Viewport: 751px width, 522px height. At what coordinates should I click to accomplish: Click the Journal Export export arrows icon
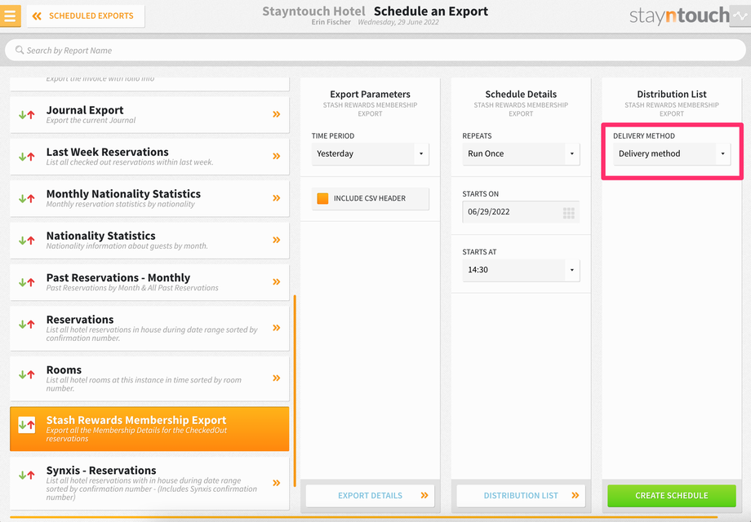tap(27, 115)
